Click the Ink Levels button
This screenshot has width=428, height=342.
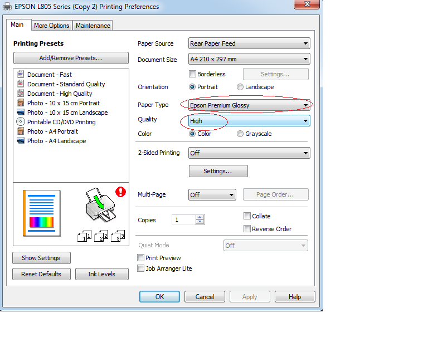[101, 274]
